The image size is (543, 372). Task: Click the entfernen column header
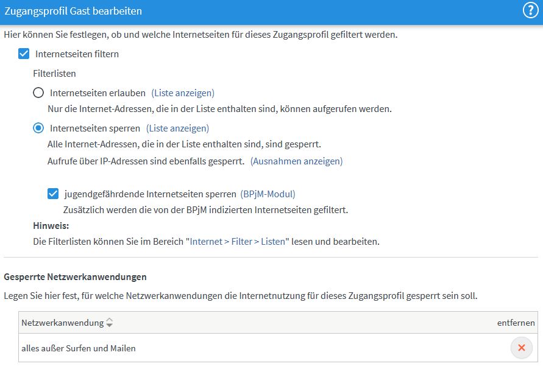point(516,323)
